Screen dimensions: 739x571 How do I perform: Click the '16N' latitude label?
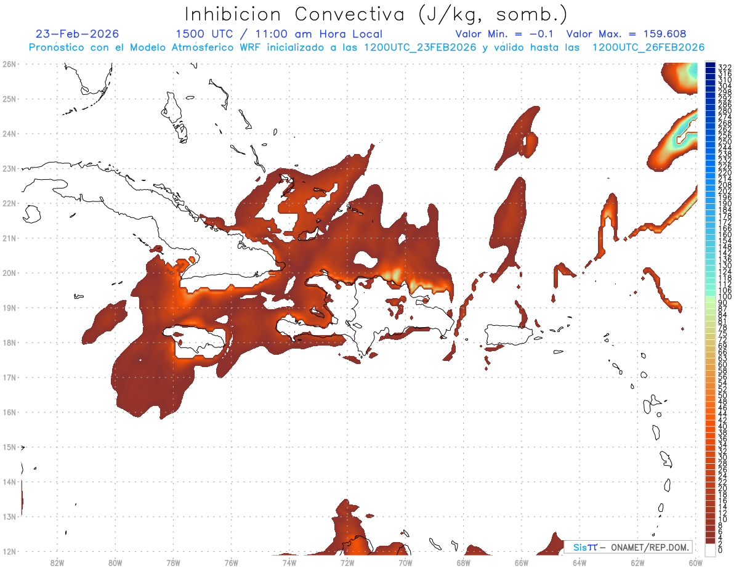point(9,412)
